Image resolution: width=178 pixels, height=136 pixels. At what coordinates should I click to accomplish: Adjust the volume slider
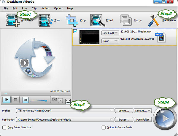coord(39,101)
